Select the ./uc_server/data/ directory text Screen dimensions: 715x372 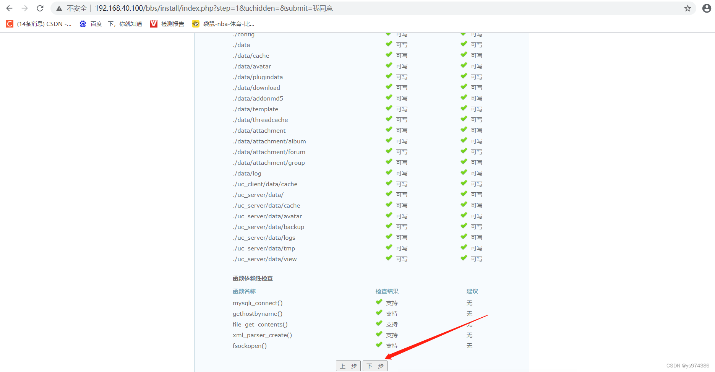pos(258,195)
